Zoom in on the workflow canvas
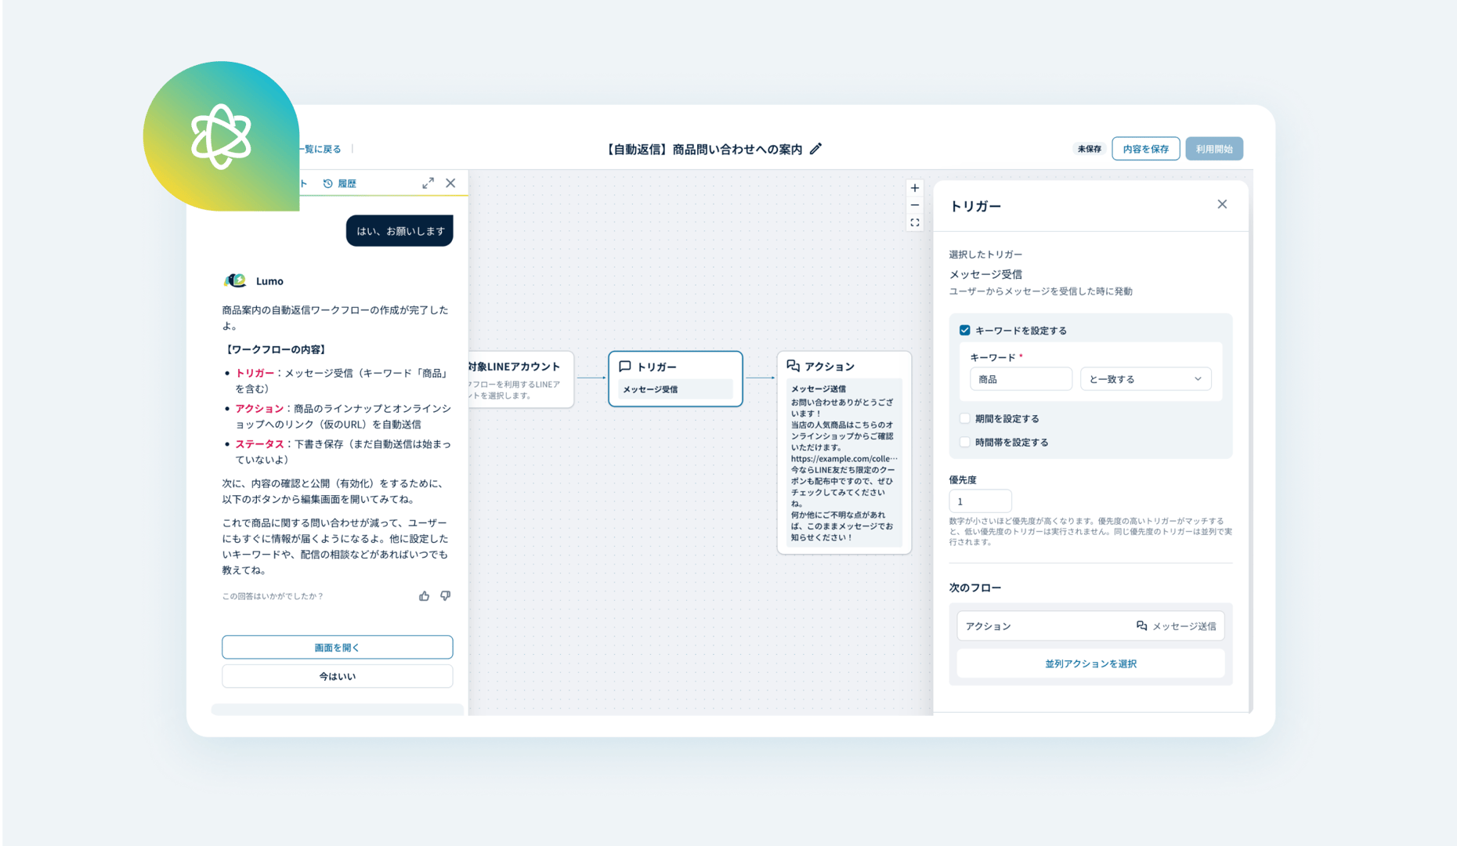 914,188
